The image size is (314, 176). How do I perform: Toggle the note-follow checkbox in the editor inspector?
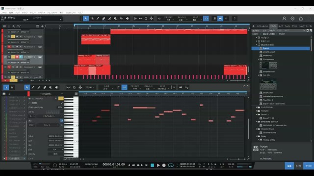(61, 103)
